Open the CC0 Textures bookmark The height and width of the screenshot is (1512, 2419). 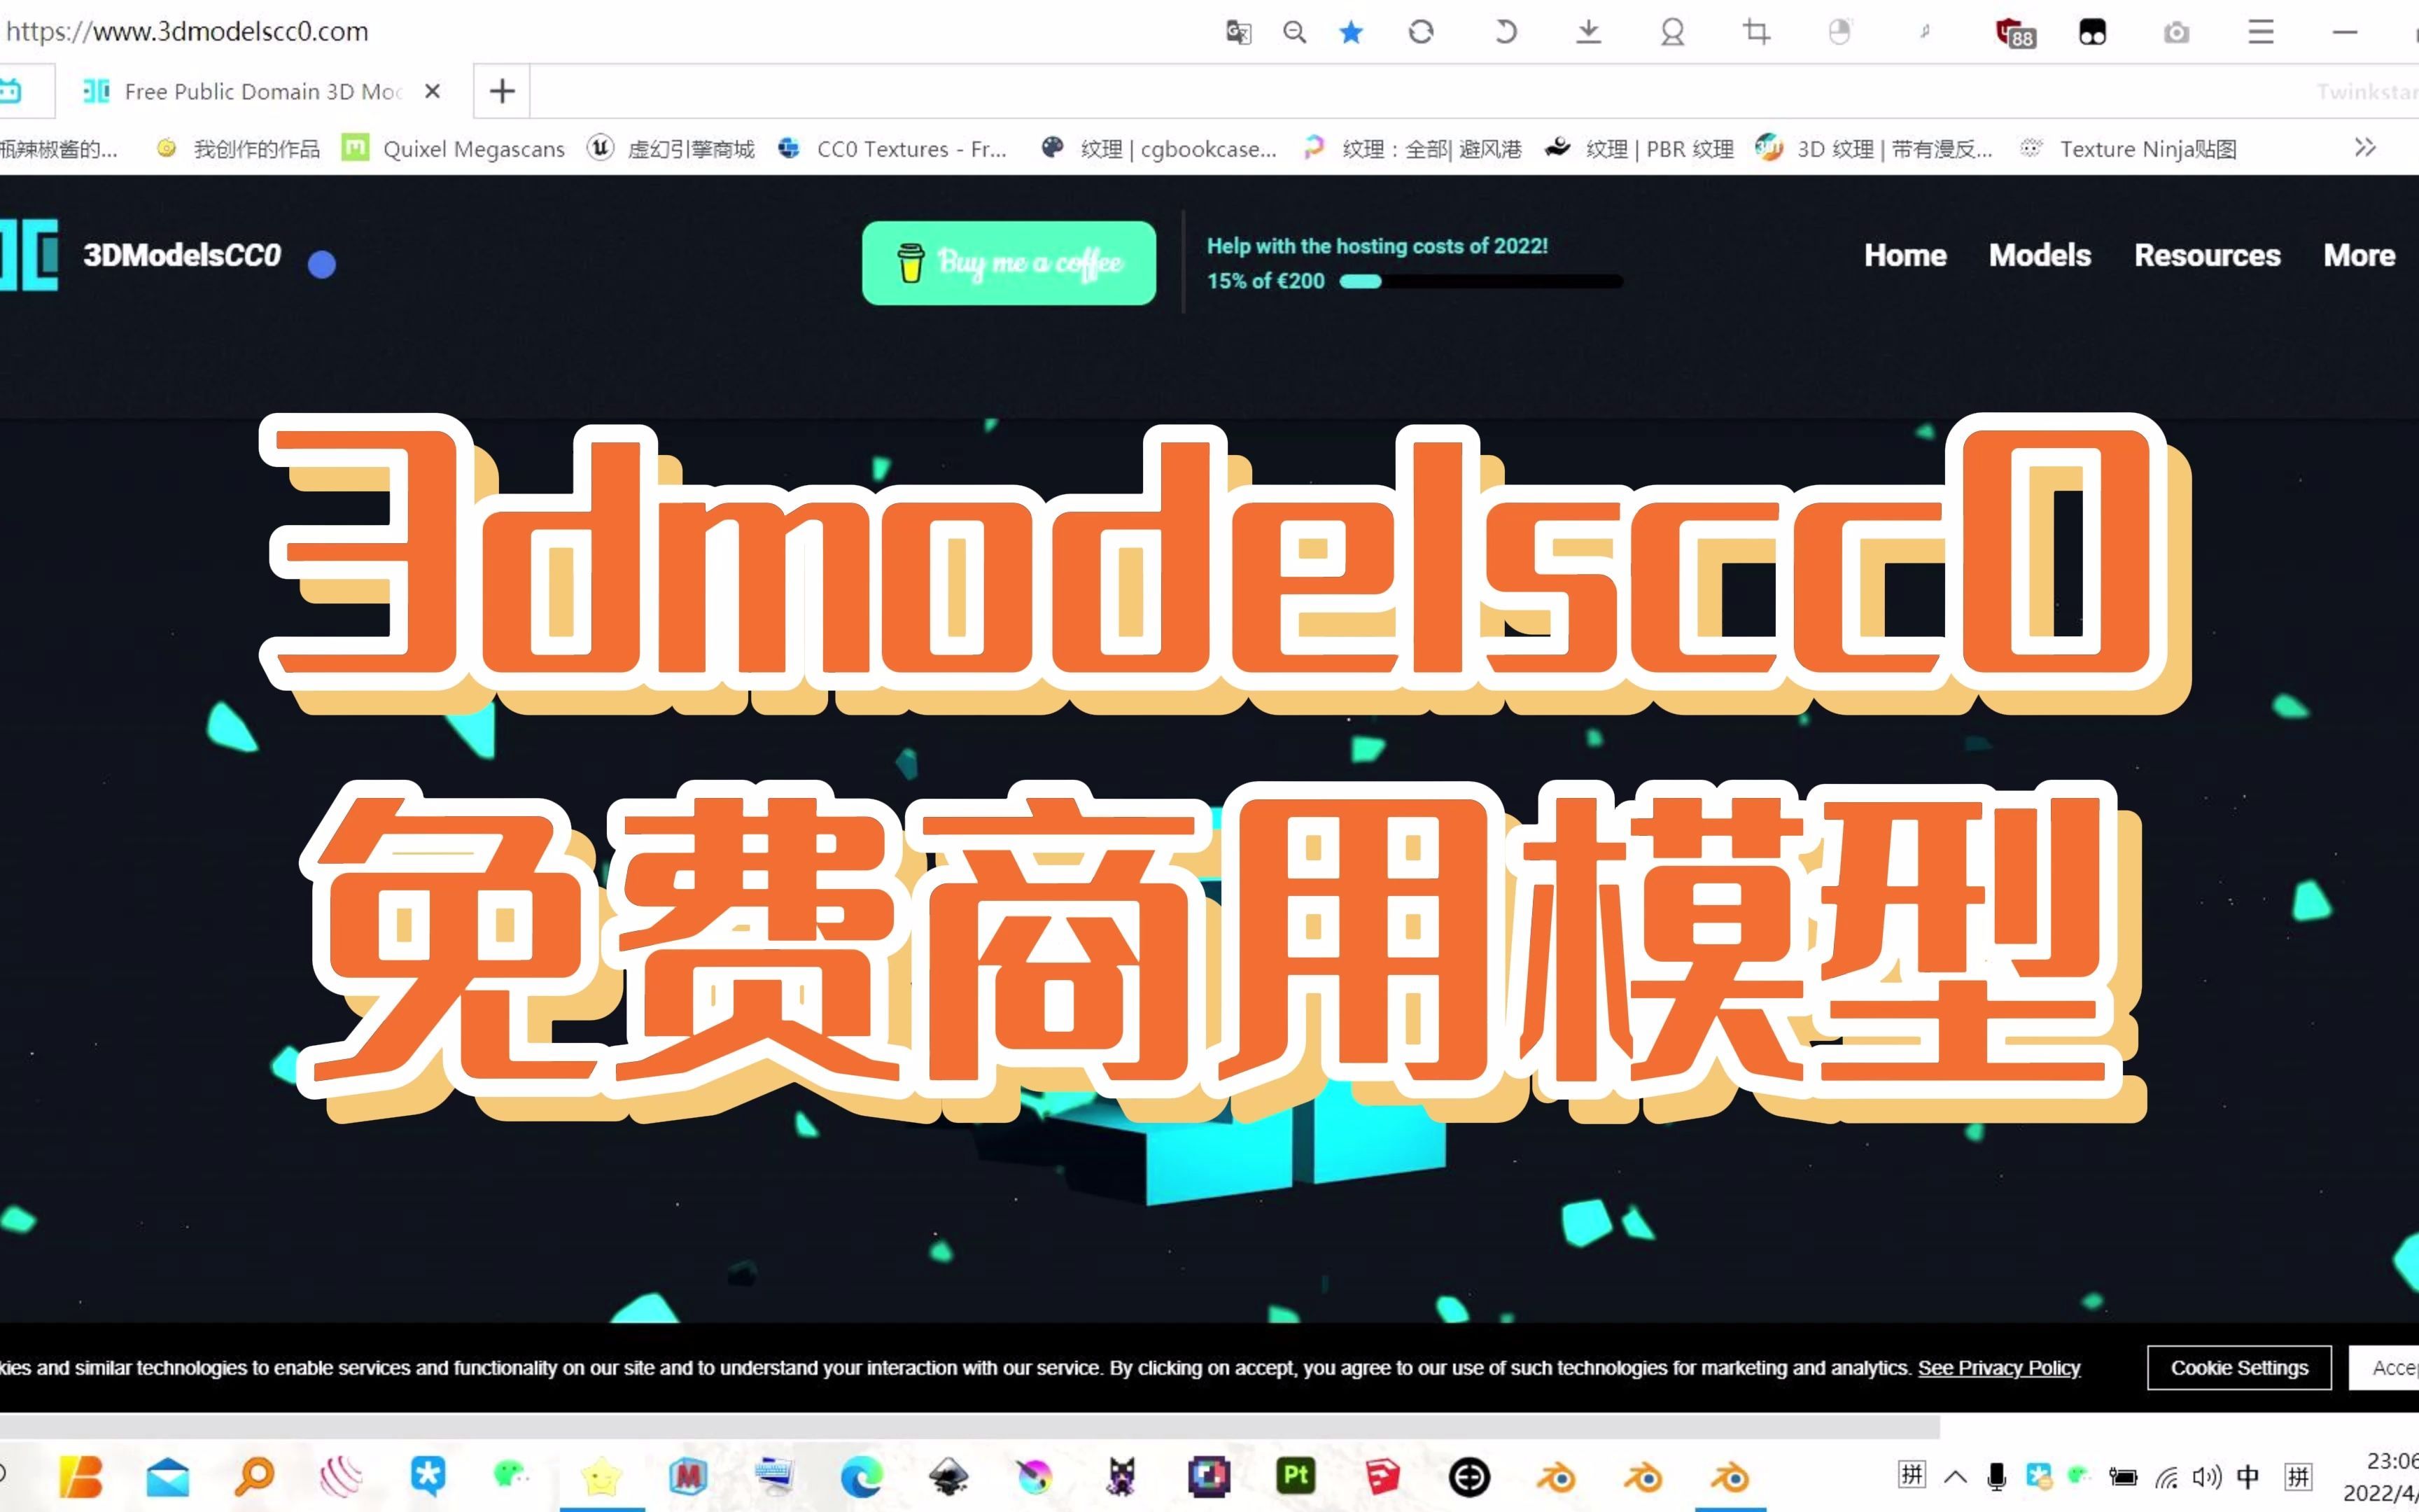[892, 149]
